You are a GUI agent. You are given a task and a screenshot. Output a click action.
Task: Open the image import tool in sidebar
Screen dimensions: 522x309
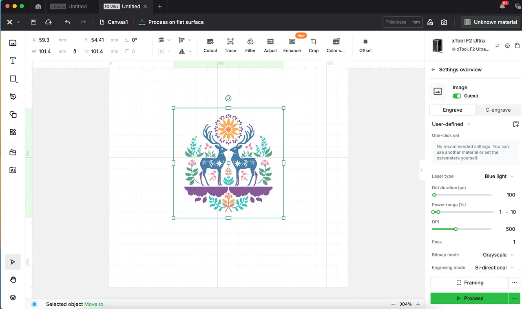click(13, 43)
